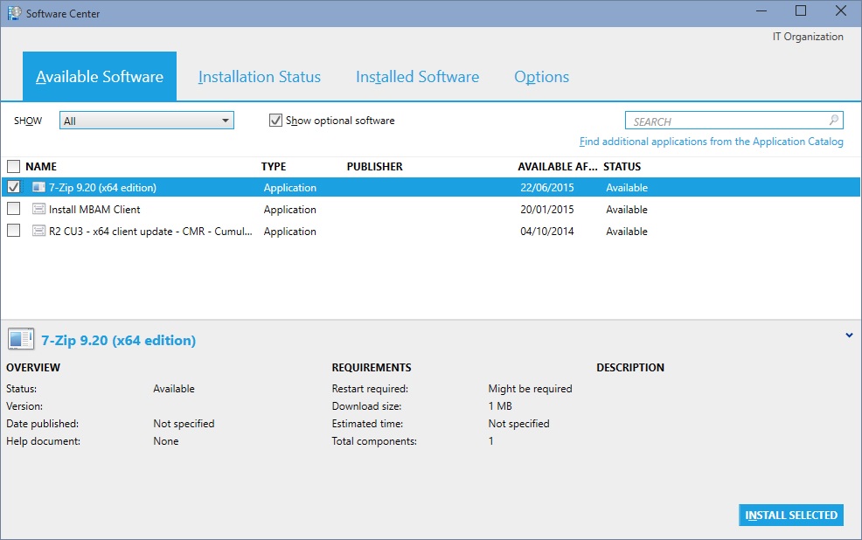Tick the R2 CU3 client update checkbox

click(x=13, y=231)
